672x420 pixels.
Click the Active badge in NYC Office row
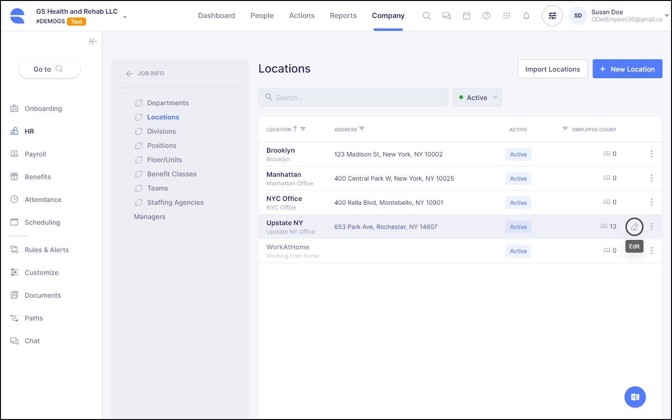point(518,203)
